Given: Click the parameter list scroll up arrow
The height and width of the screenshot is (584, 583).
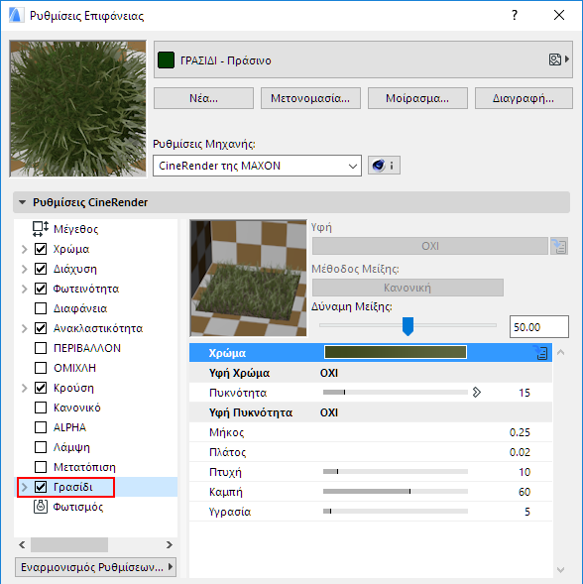Looking at the screenshot, I should [560, 352].
